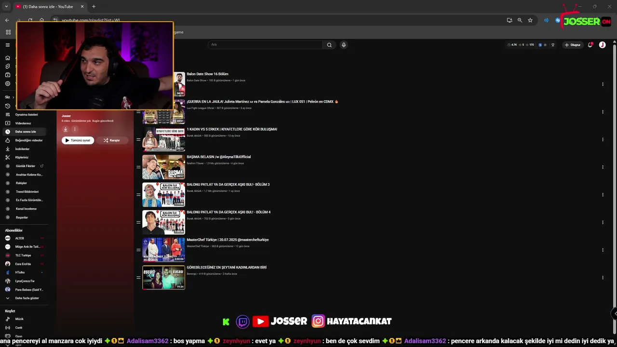Click the vidIQ blue icon in header
This screenshot has height=347, width=617.
540,45
